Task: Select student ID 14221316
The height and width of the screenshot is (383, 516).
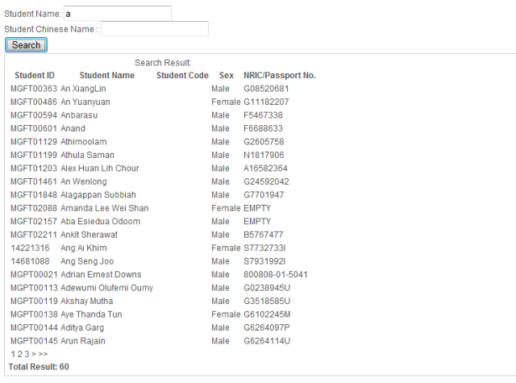Action: pyautogui.click(x=30, y=248)
